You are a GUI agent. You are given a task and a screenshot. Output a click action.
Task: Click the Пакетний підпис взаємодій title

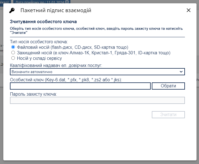coord(56,10)
